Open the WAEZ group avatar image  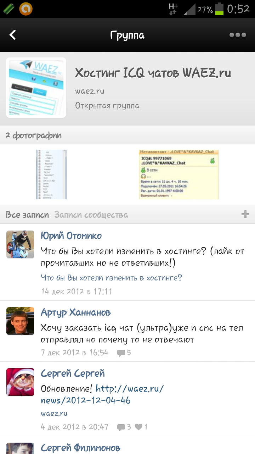coord(36,87)
